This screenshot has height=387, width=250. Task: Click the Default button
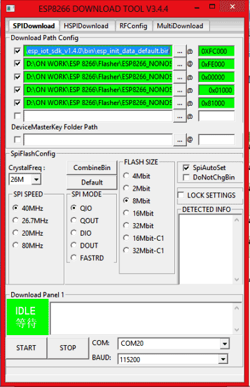tap(92, 183)
